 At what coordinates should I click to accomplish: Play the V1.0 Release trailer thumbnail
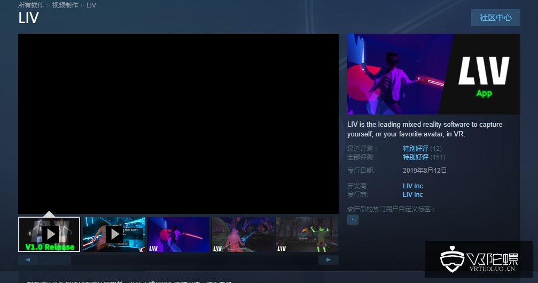coord(49,234)
